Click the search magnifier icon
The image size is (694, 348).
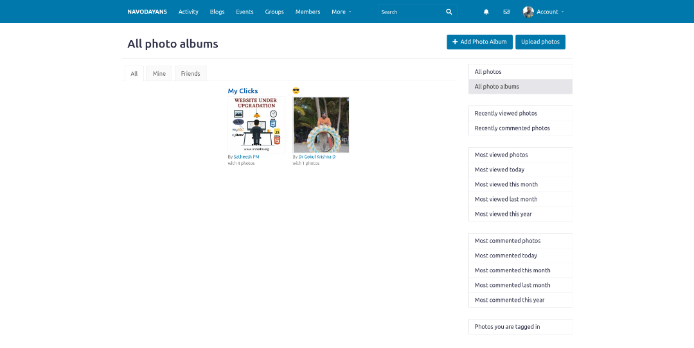(449, 12)
